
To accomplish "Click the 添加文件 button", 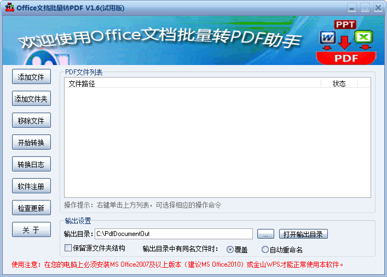I will click(x=31, y=77).
